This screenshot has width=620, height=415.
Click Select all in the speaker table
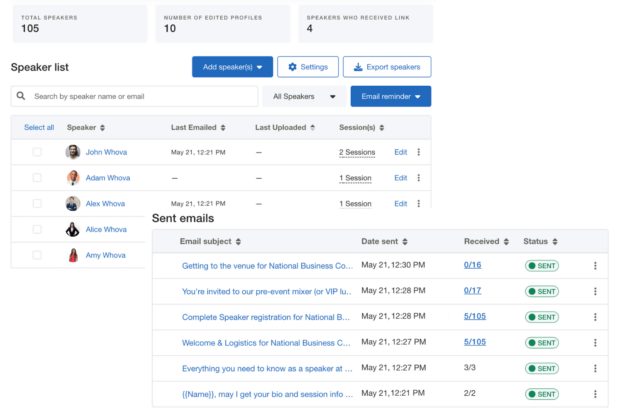point(39,127)
